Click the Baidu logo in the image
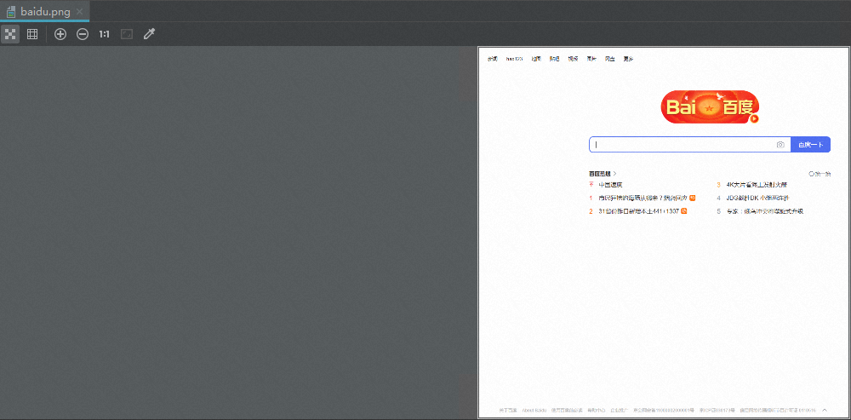851x420 pixels. pos(710,107)
